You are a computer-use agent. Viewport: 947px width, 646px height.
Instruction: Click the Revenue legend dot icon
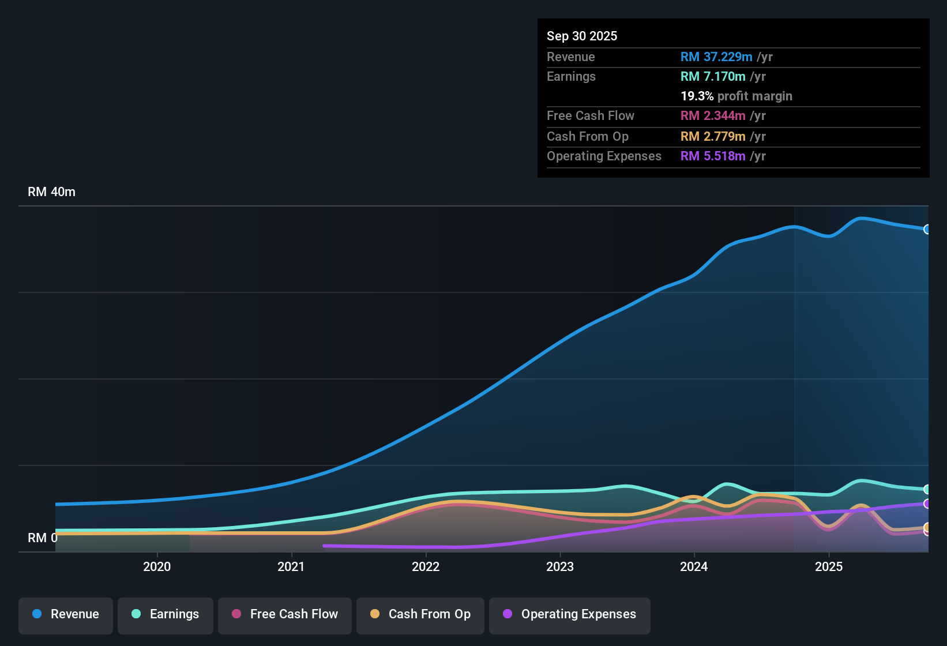tap(36, 614)
